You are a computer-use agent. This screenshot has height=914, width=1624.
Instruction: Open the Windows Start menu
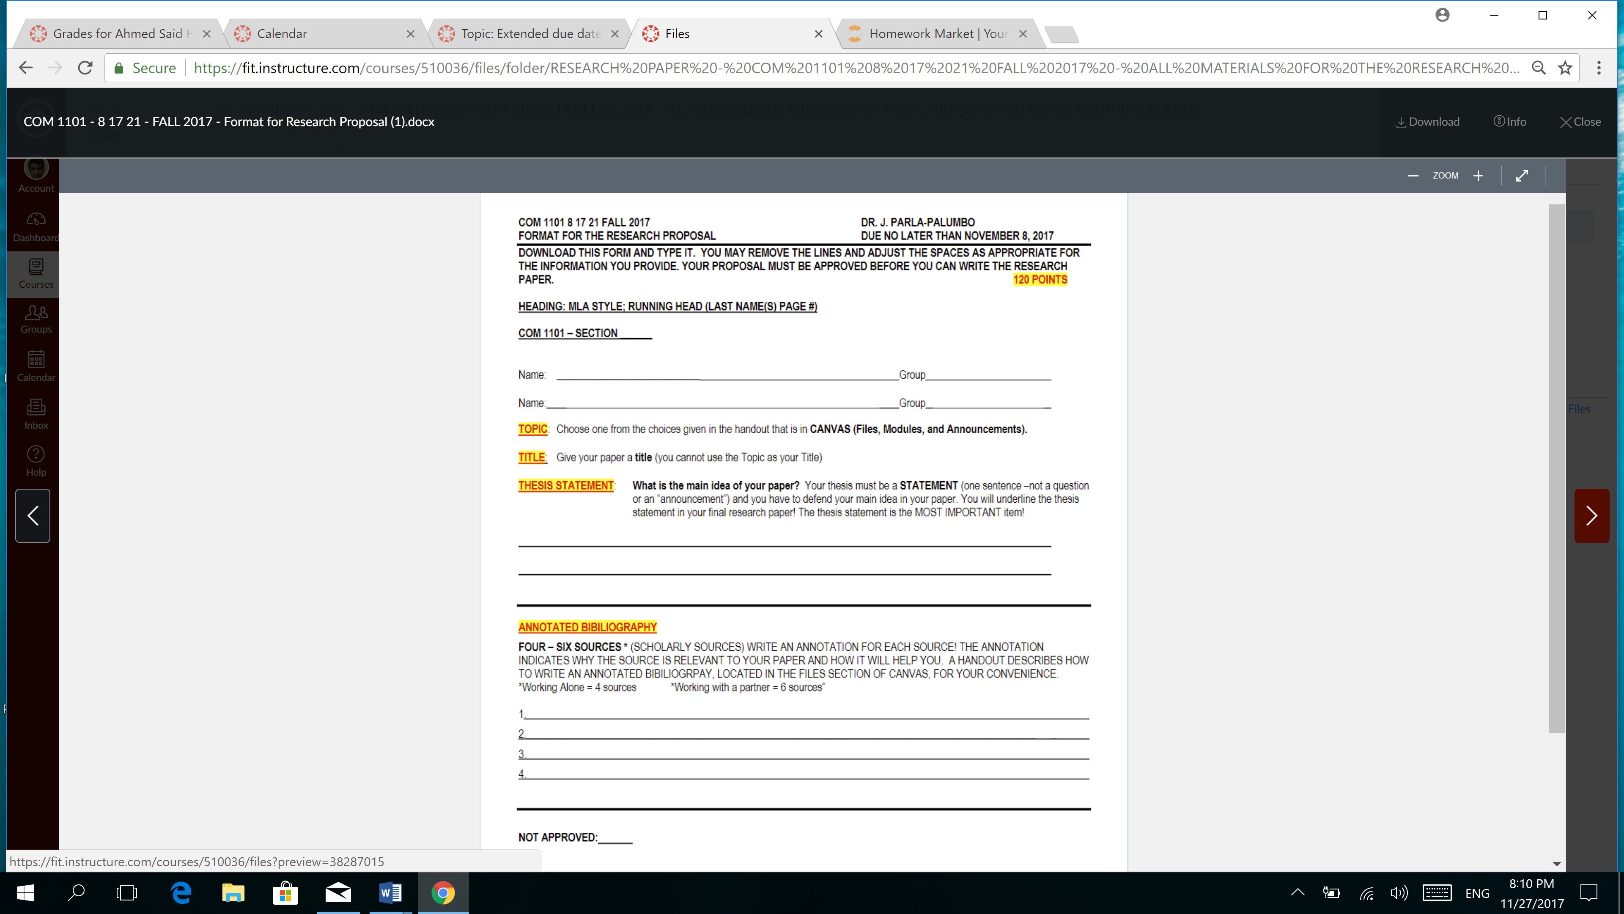[25, 892]
